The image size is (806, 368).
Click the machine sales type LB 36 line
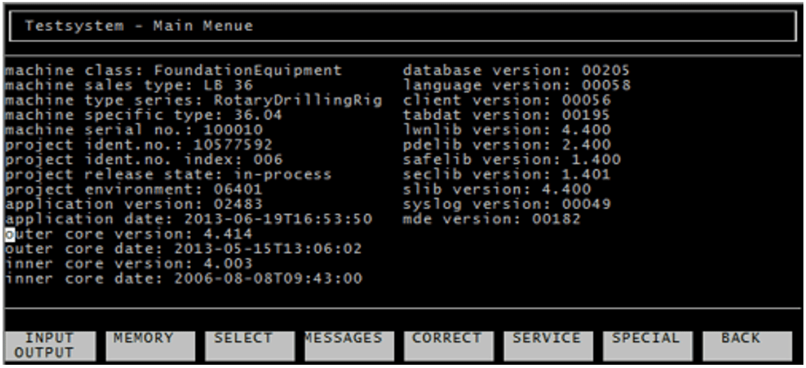click(129, 85)
